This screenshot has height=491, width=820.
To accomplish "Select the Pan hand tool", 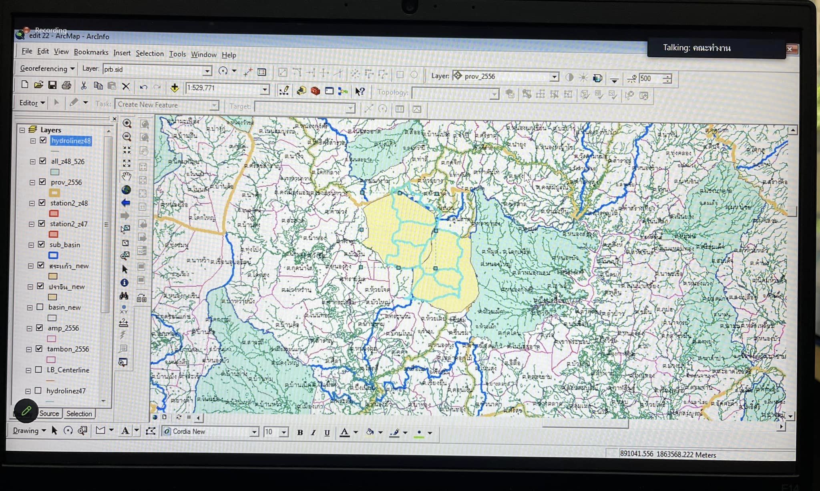I will [x=127, y=176].
